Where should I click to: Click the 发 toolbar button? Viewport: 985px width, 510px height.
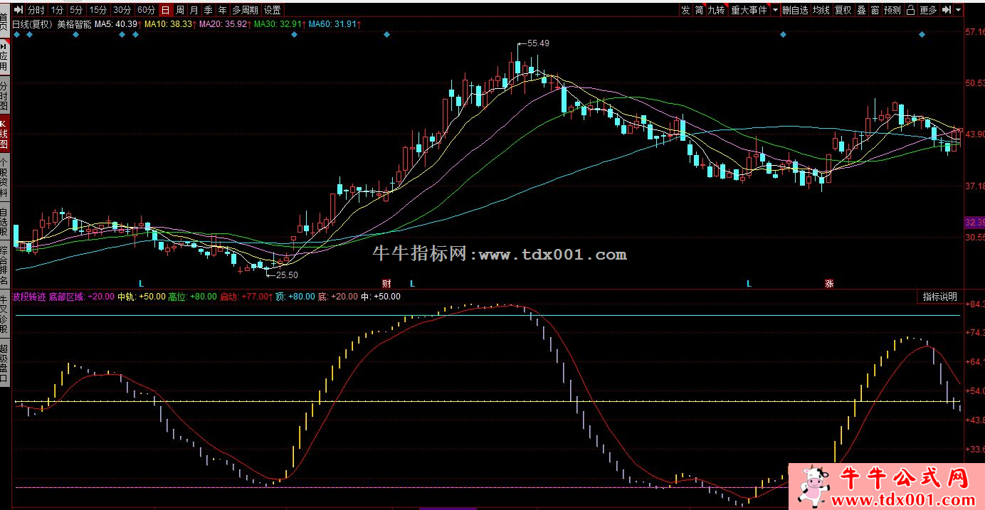tap(685, 10)
